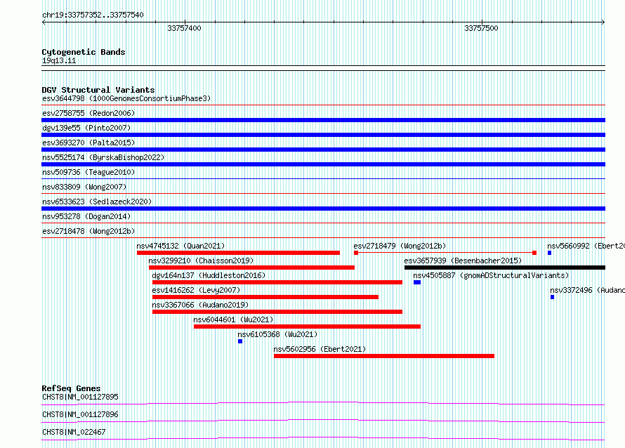625x448 pixels.
Task: Select the nsv3299210 (Chaisson2019) red variant bar
Action: pyautogui.click(x=251, y=268)
